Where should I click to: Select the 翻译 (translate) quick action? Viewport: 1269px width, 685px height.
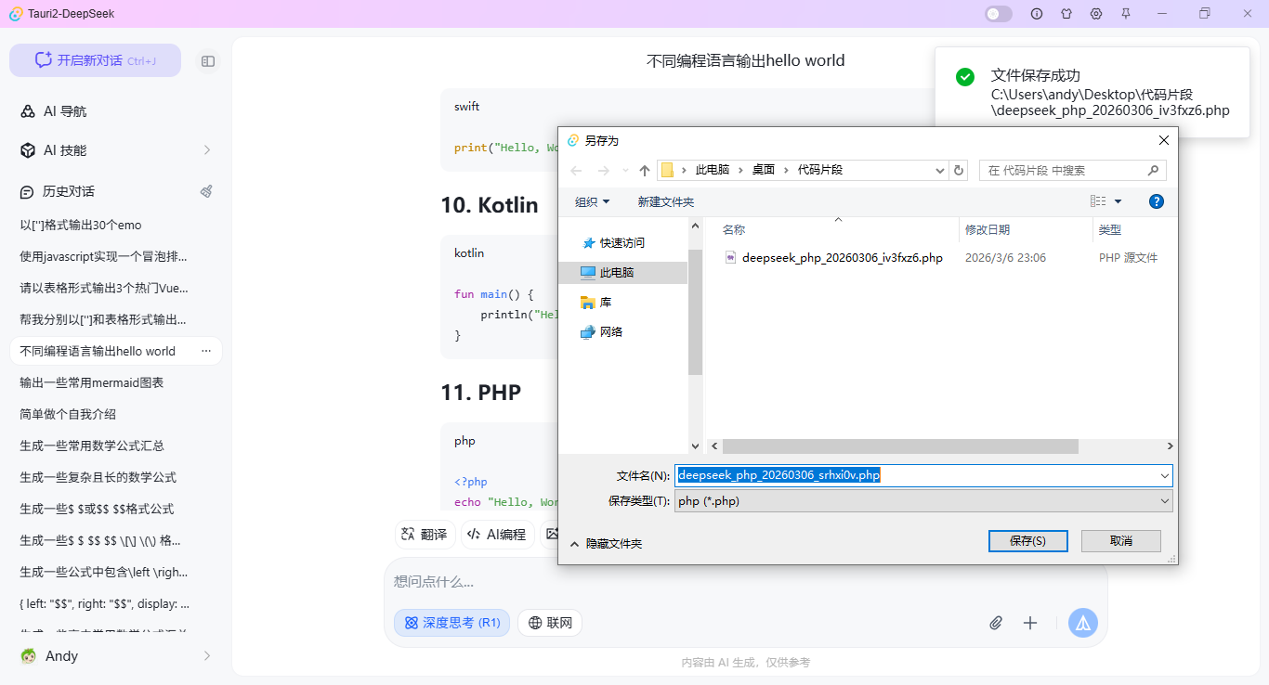pos(425,534)
